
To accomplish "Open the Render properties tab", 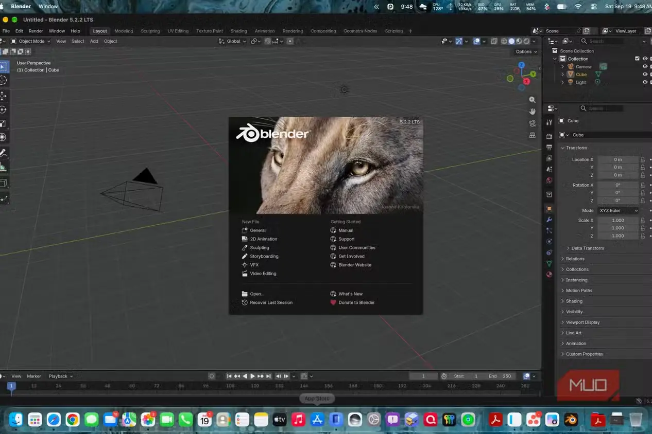I will click(x=549, y=136).
